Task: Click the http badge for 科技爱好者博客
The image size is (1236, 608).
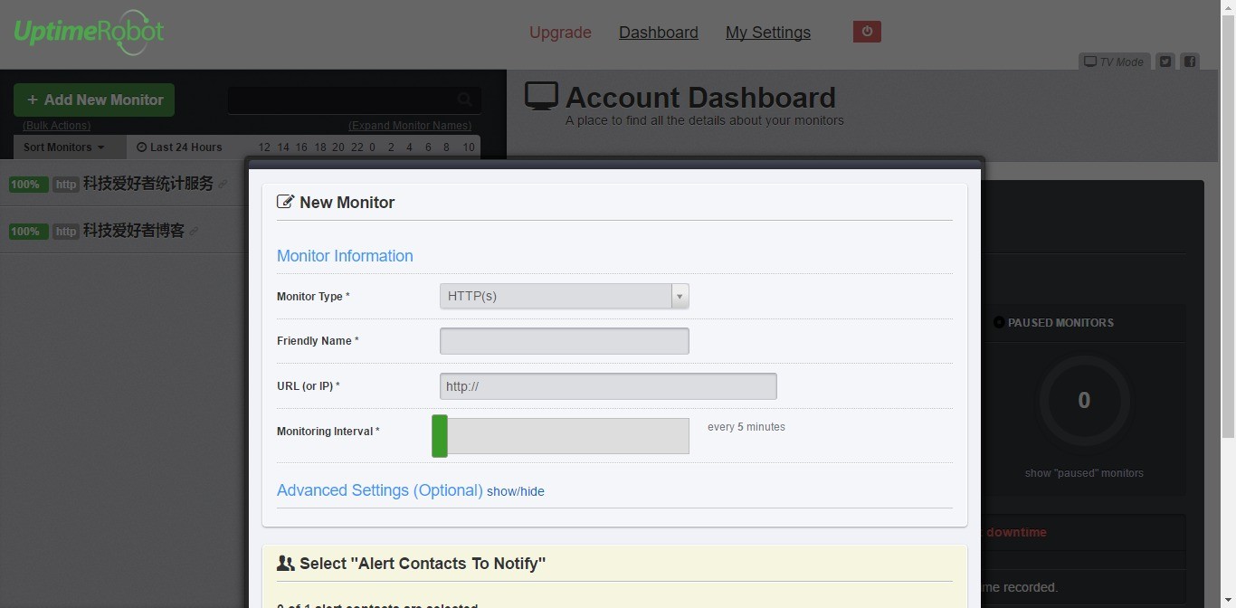Action: [66, 232]
